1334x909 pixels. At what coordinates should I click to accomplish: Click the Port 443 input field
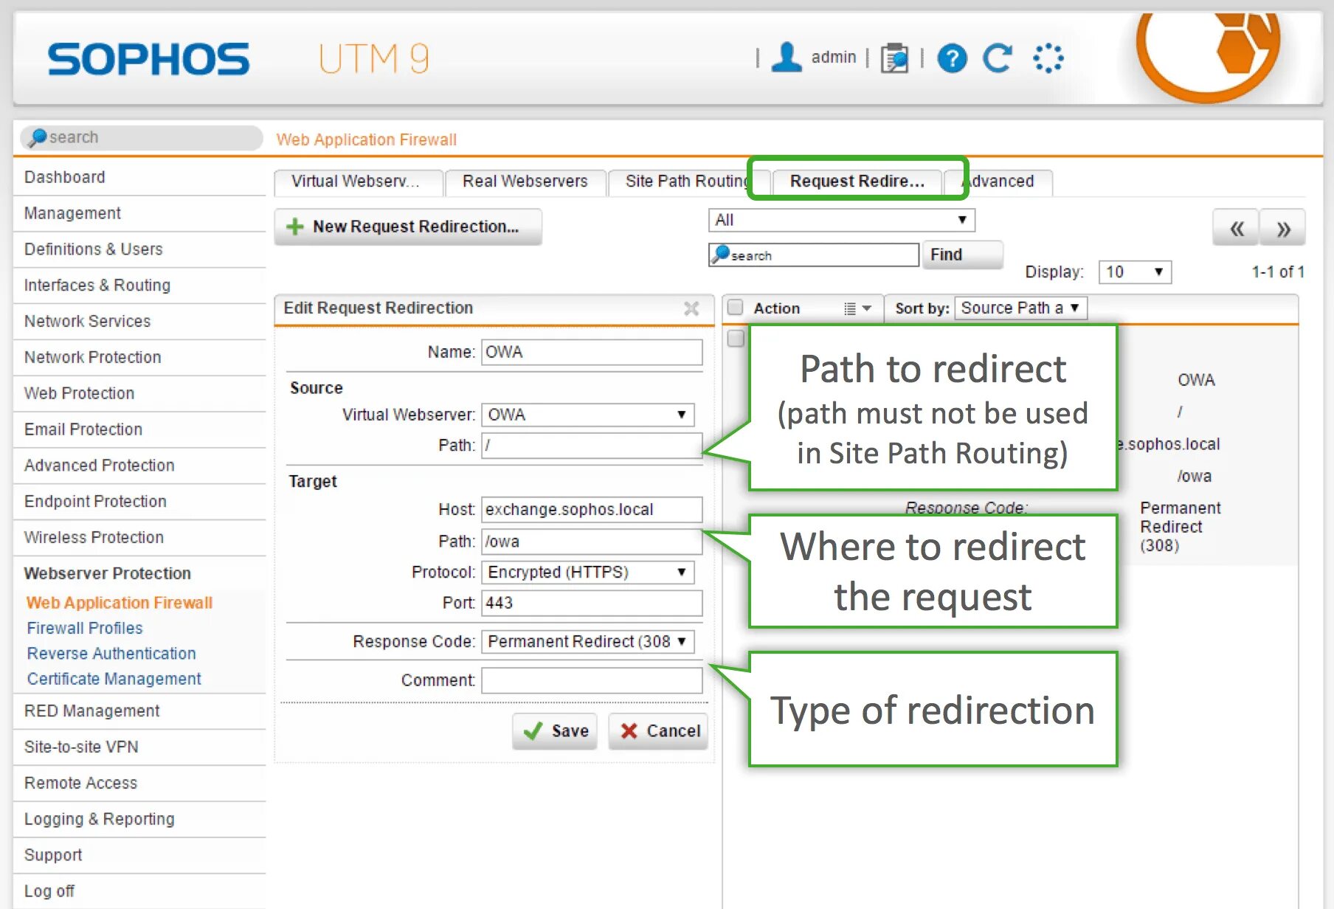(x=592, y=603)
